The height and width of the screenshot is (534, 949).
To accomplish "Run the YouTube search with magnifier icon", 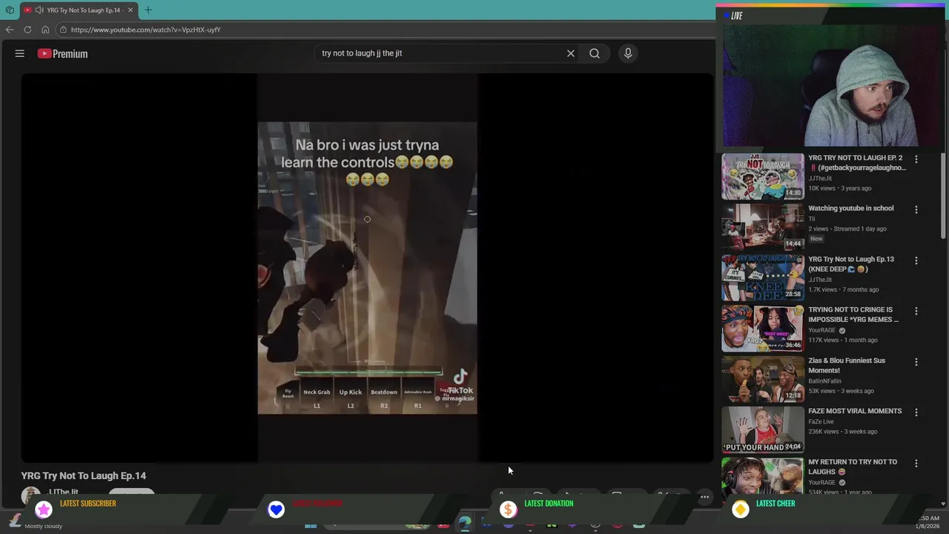I will pyautogui.click(x=595, y=53).
